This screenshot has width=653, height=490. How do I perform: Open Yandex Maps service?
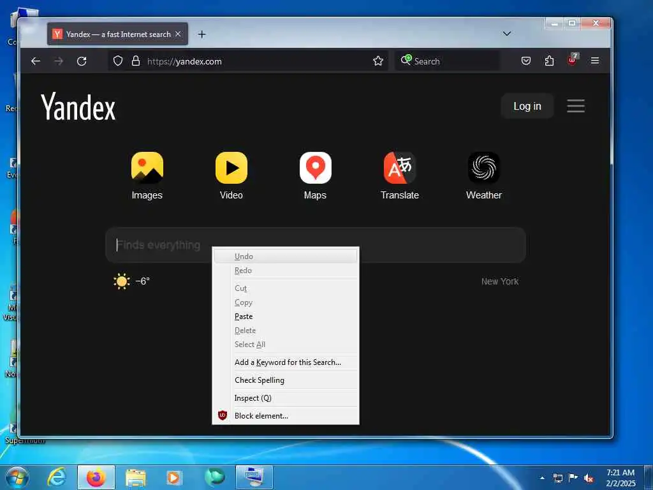click(x=315, y=175)
